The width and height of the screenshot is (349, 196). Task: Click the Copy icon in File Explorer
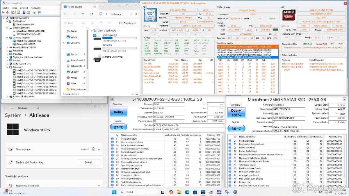point(92,23)
